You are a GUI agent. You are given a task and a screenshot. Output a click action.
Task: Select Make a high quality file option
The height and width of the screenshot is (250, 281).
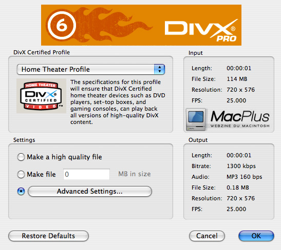click(21, 157)
